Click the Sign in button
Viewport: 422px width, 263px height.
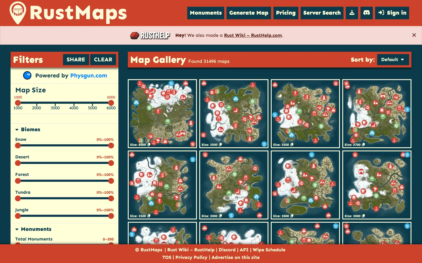[392, 13]
